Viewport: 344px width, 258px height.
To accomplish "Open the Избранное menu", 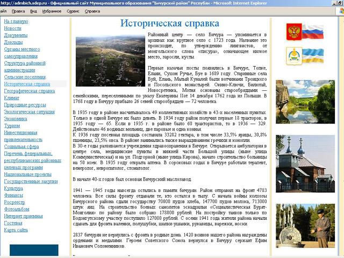I will click(x=52, y=11).
